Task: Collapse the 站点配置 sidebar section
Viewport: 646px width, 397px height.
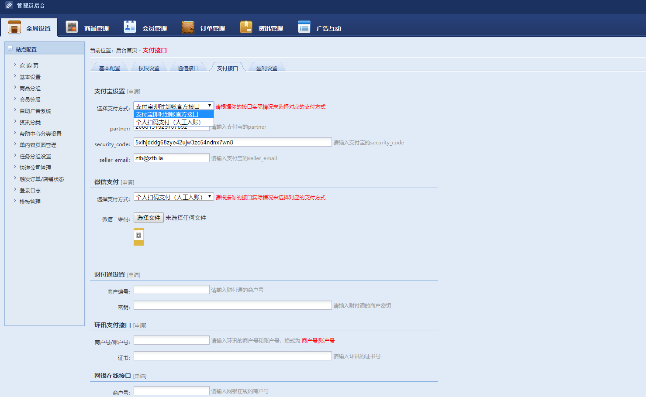Action: [10, 48]
